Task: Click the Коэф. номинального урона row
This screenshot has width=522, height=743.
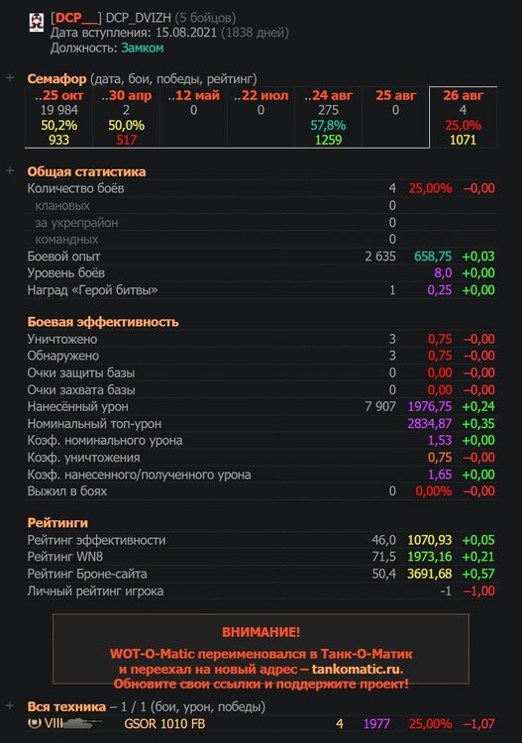Action: [261, 440]
